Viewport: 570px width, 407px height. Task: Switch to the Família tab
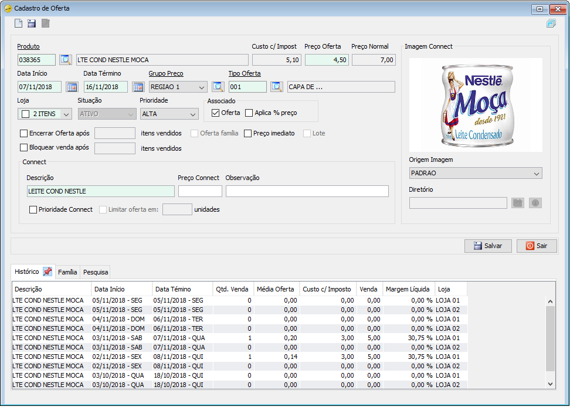click(67, 272)
